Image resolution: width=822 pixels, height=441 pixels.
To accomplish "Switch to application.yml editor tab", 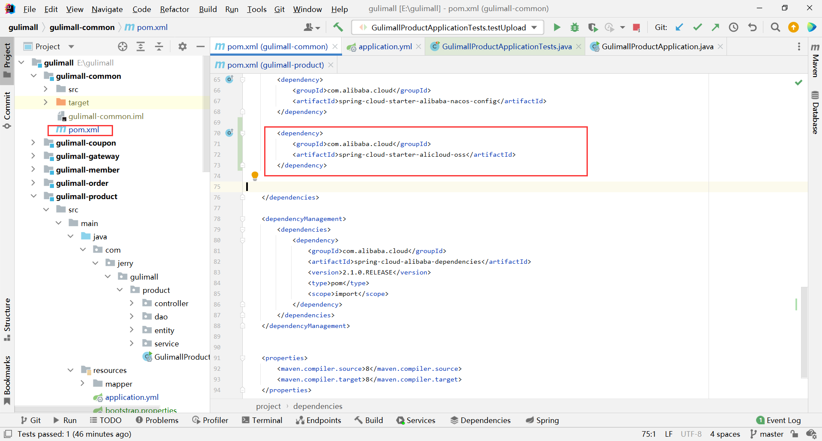I will 384,47.
